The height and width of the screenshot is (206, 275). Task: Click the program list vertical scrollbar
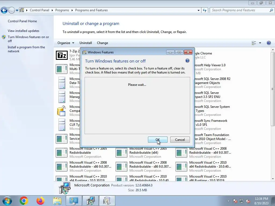tap(273, 89)
